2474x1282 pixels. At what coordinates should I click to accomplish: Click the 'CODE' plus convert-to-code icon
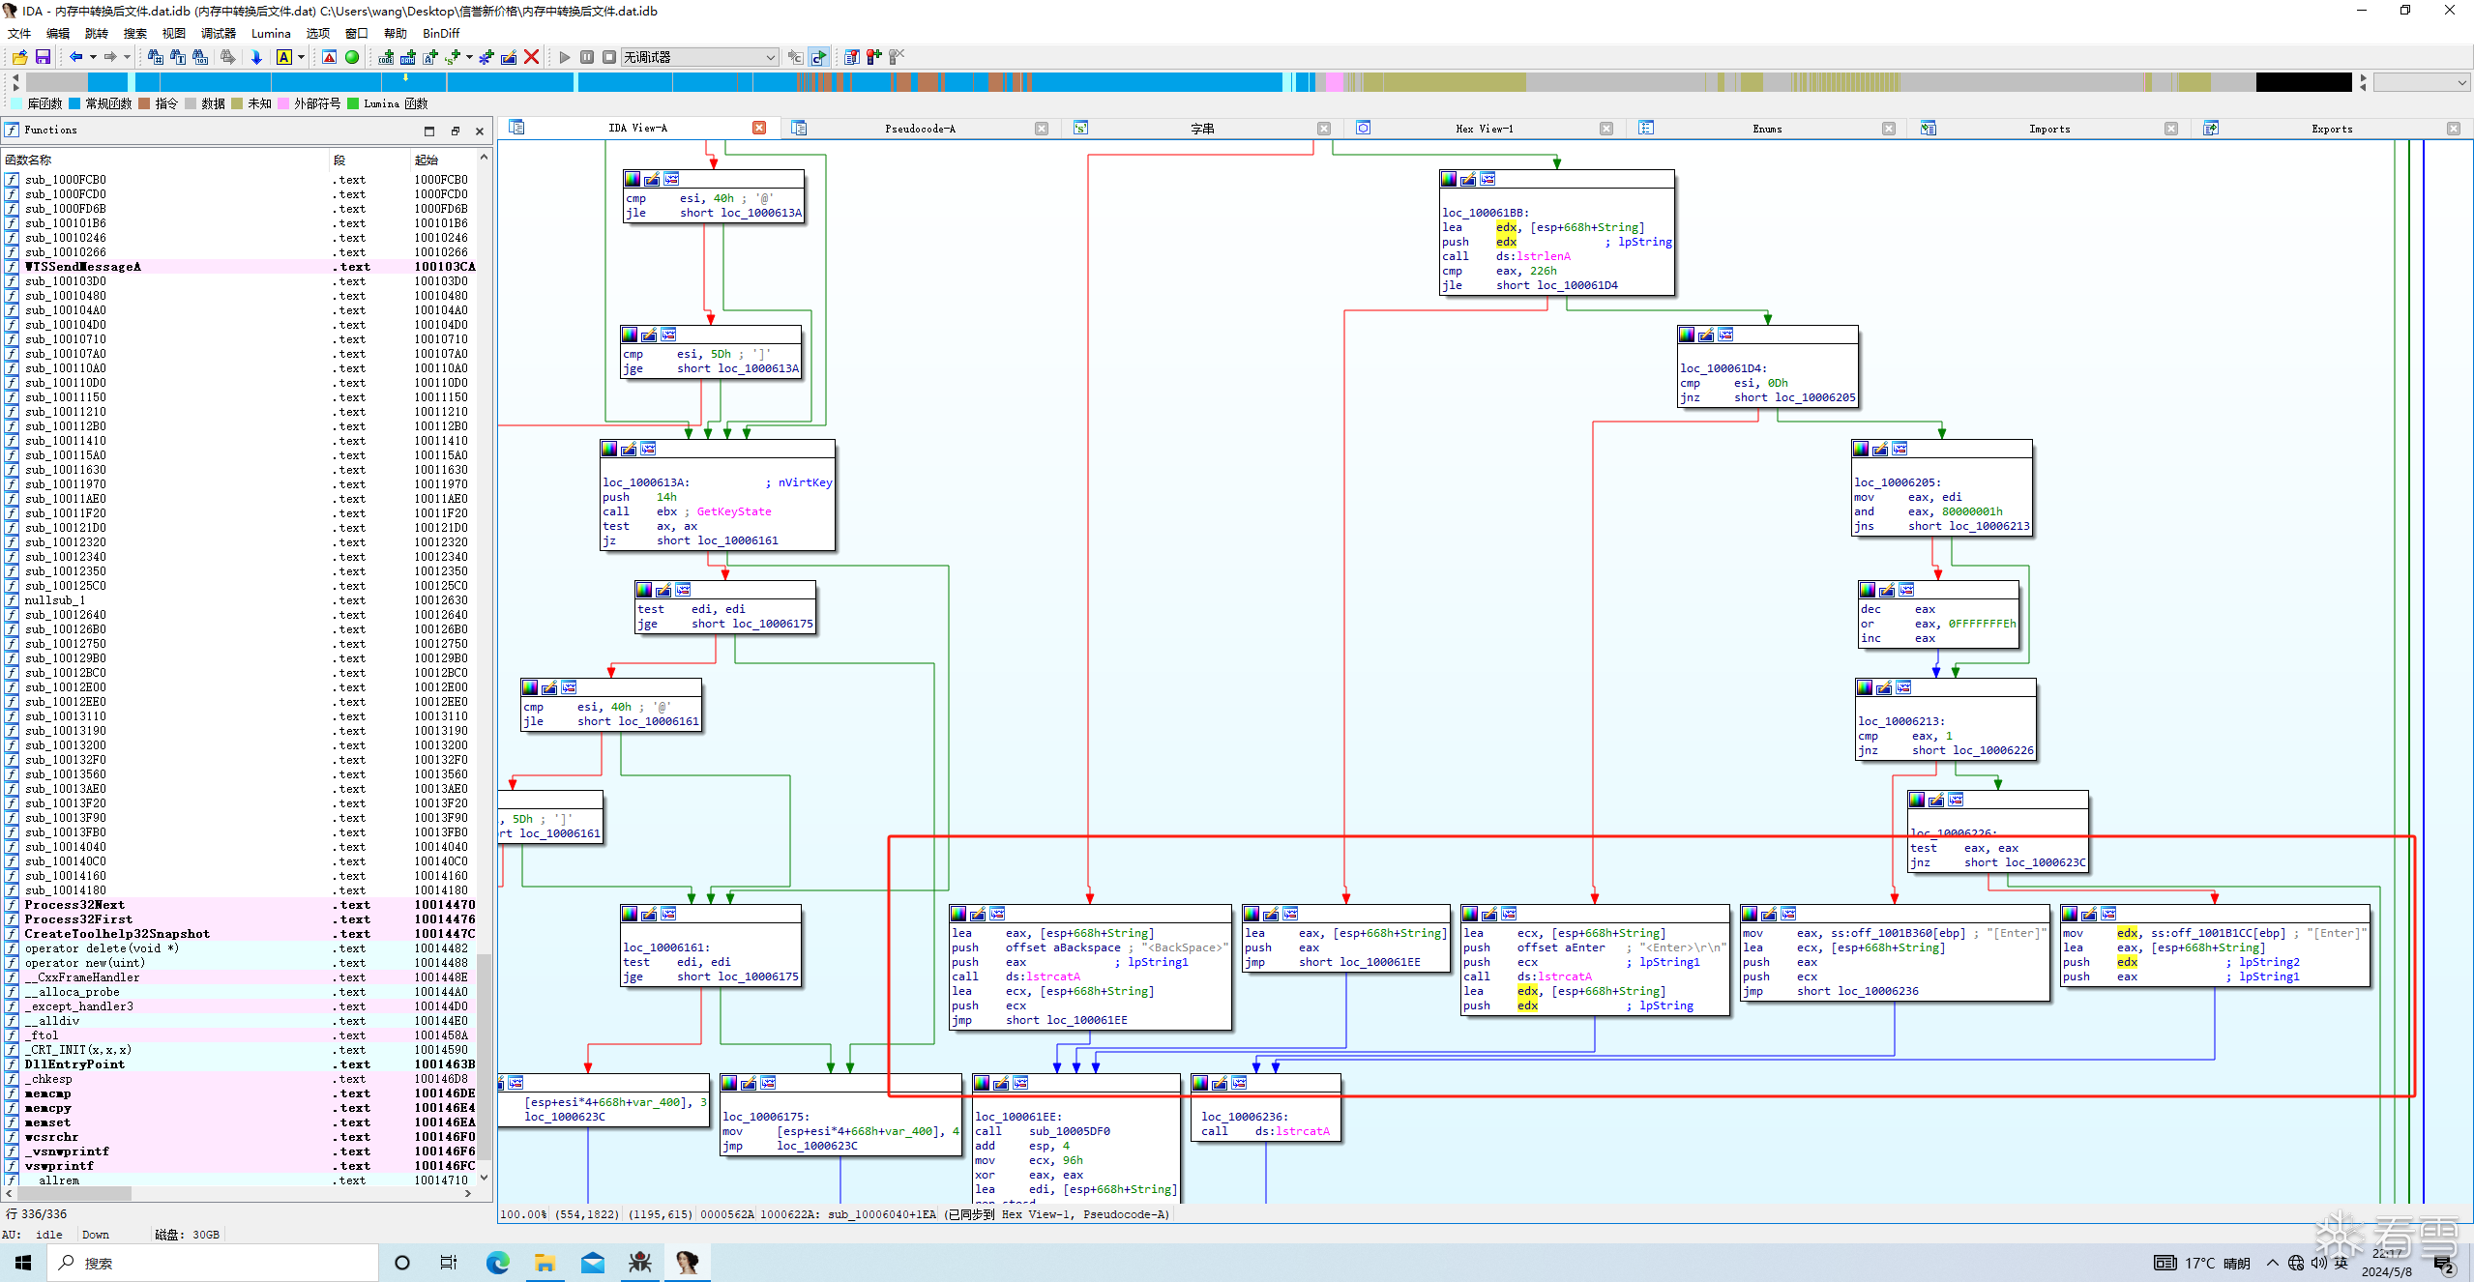[x=386, y=57]
